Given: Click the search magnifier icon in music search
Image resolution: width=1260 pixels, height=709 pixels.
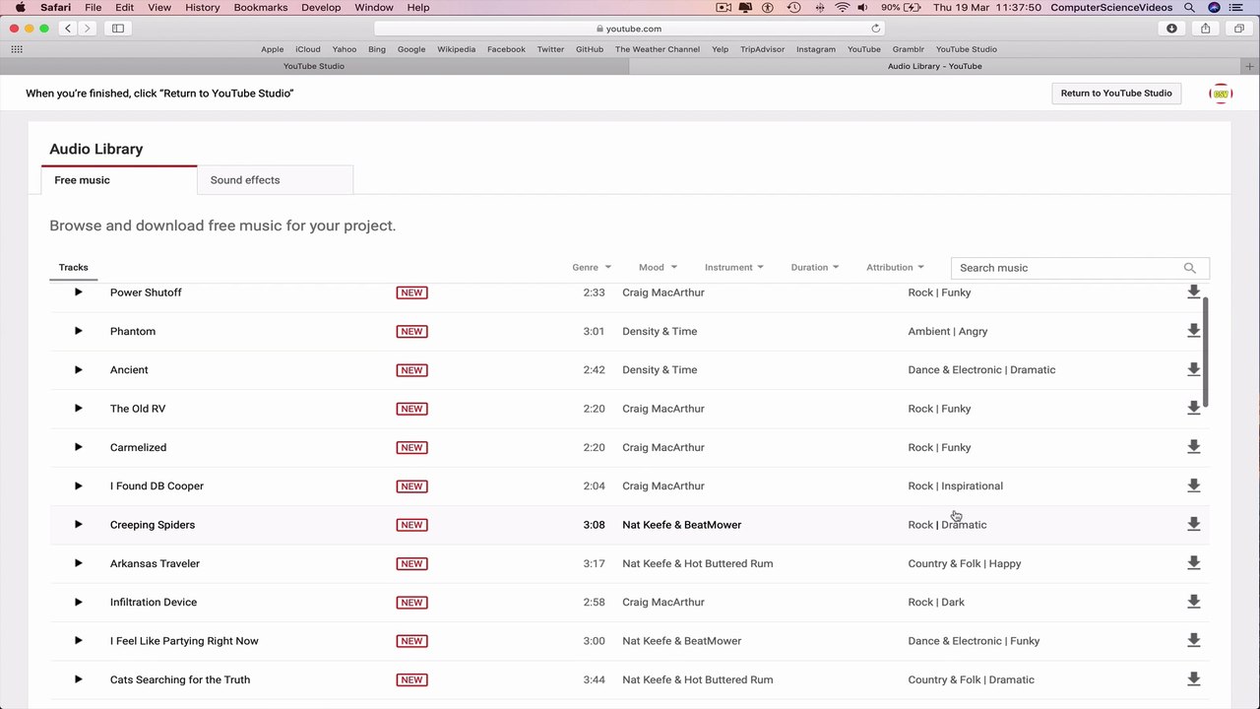Looking at the screenshot, I should (1189, 268).
